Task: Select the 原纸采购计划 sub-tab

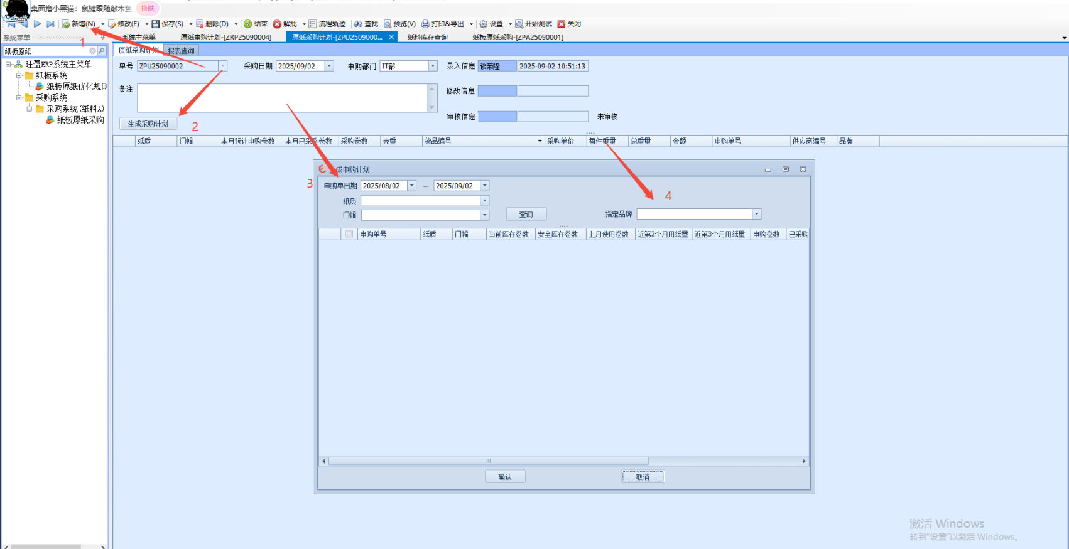Action: click(x=138, y=50)
